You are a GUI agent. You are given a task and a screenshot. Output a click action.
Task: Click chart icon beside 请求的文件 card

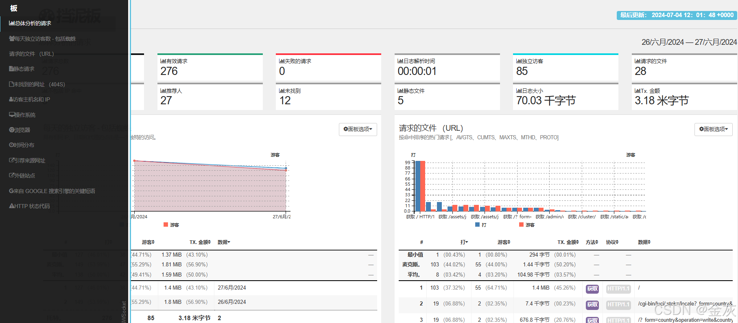pos(638,61)
